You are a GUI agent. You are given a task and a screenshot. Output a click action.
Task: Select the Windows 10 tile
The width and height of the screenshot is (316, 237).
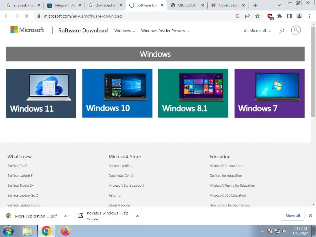[117, 93]
